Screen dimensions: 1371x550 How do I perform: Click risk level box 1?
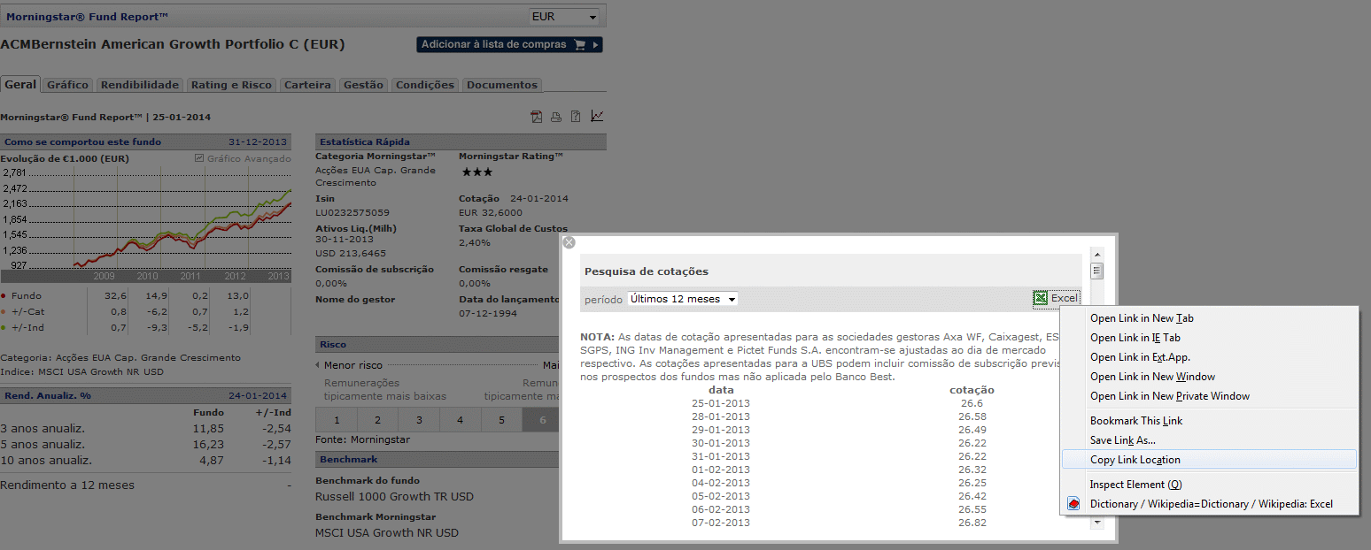[336, 420]
